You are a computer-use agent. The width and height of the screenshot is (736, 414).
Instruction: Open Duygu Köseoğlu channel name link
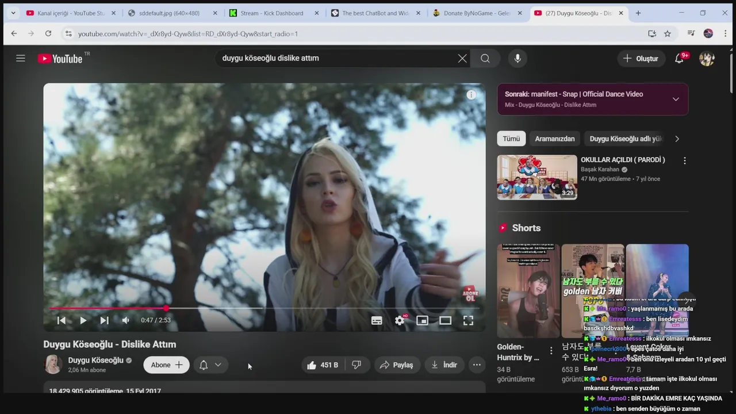click(96, 360)
